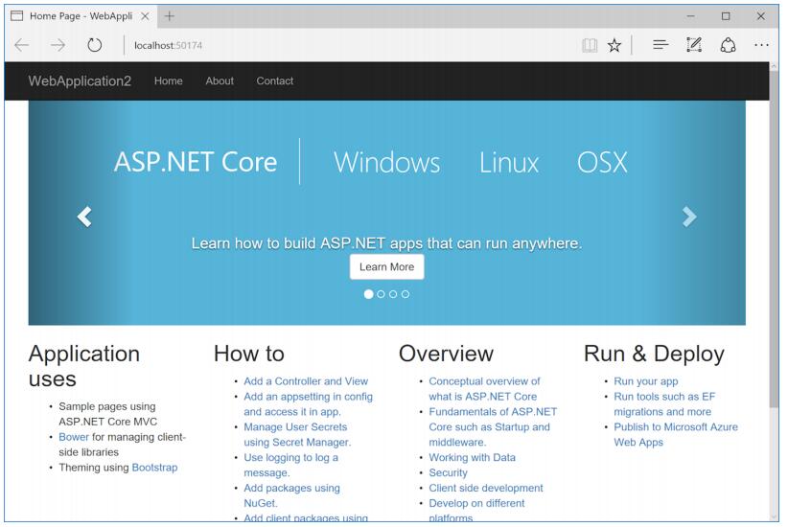The width and height of the screenshot is (788, 527).
Task: Open Use logging to log a message link
Action: click(x=290, y=466)
